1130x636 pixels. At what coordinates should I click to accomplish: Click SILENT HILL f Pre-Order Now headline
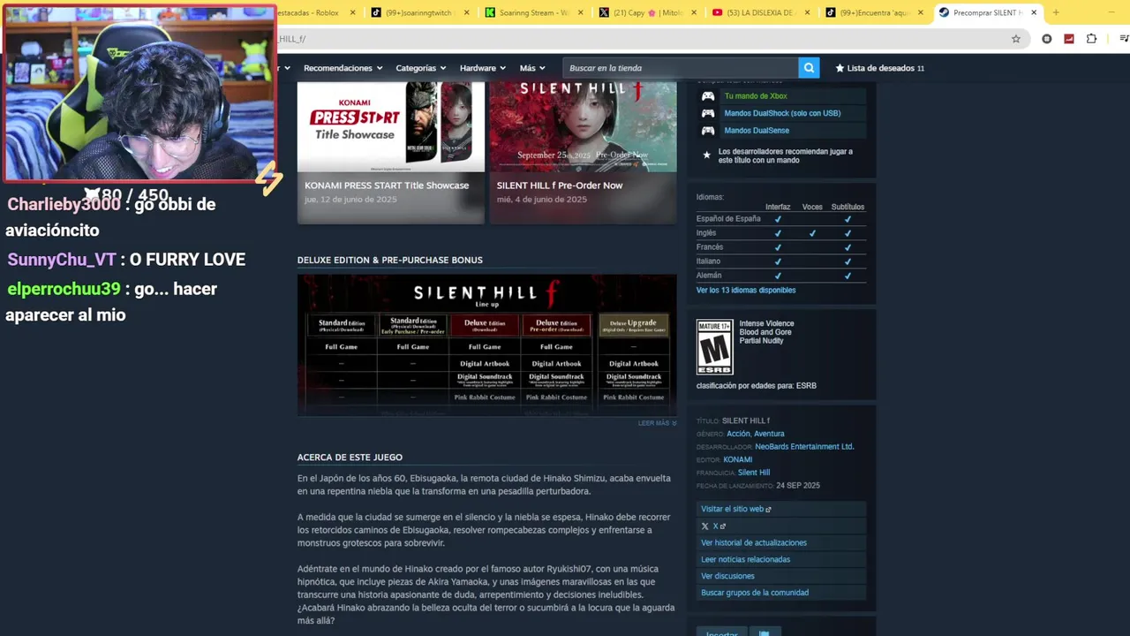560,185
